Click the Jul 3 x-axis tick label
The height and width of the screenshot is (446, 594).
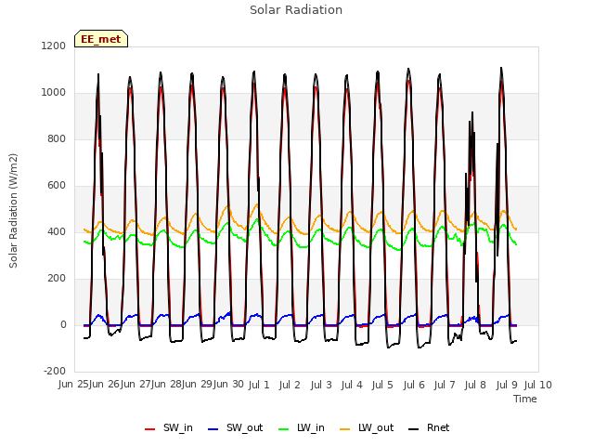pos(321,385)
